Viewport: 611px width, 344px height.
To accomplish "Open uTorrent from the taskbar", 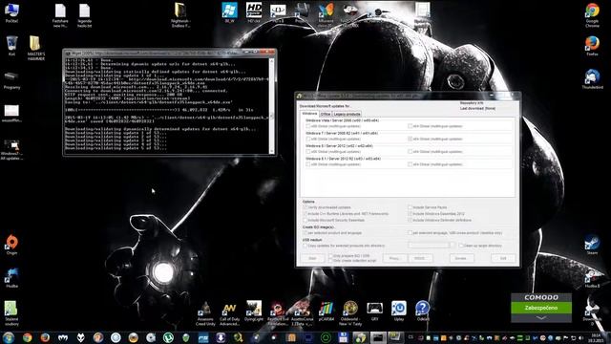I will tap(168, 337).
